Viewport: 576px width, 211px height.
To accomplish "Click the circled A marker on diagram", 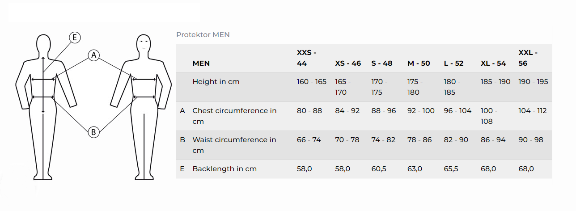I will [93, 55].
